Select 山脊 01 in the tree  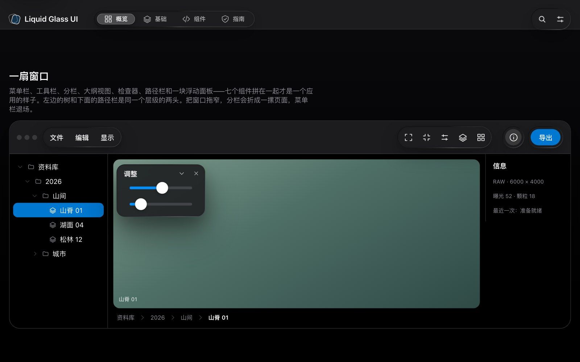pos(58,210)
